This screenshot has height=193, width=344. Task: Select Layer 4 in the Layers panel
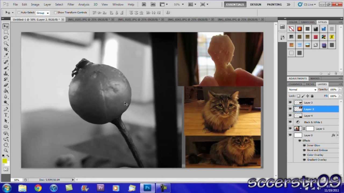click(x=314, y=116)
